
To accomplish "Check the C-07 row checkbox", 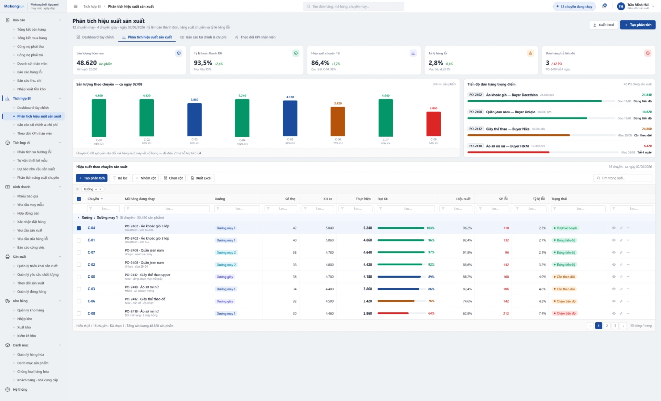I will point(79,253).
